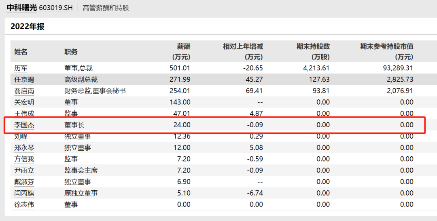Click the 郑永琴 name link
Viewport: 437px width, 221px height.
tap(24, 148)
